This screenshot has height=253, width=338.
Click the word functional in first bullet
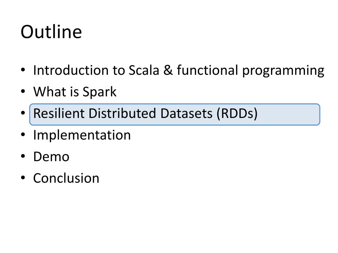coord(207,70)
